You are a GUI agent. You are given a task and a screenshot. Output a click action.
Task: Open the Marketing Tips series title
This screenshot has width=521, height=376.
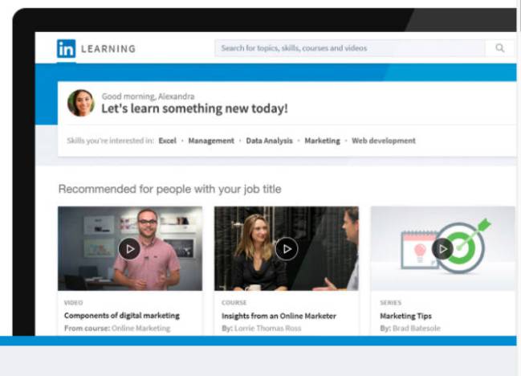pyautogui.click(x=405, y=316)
